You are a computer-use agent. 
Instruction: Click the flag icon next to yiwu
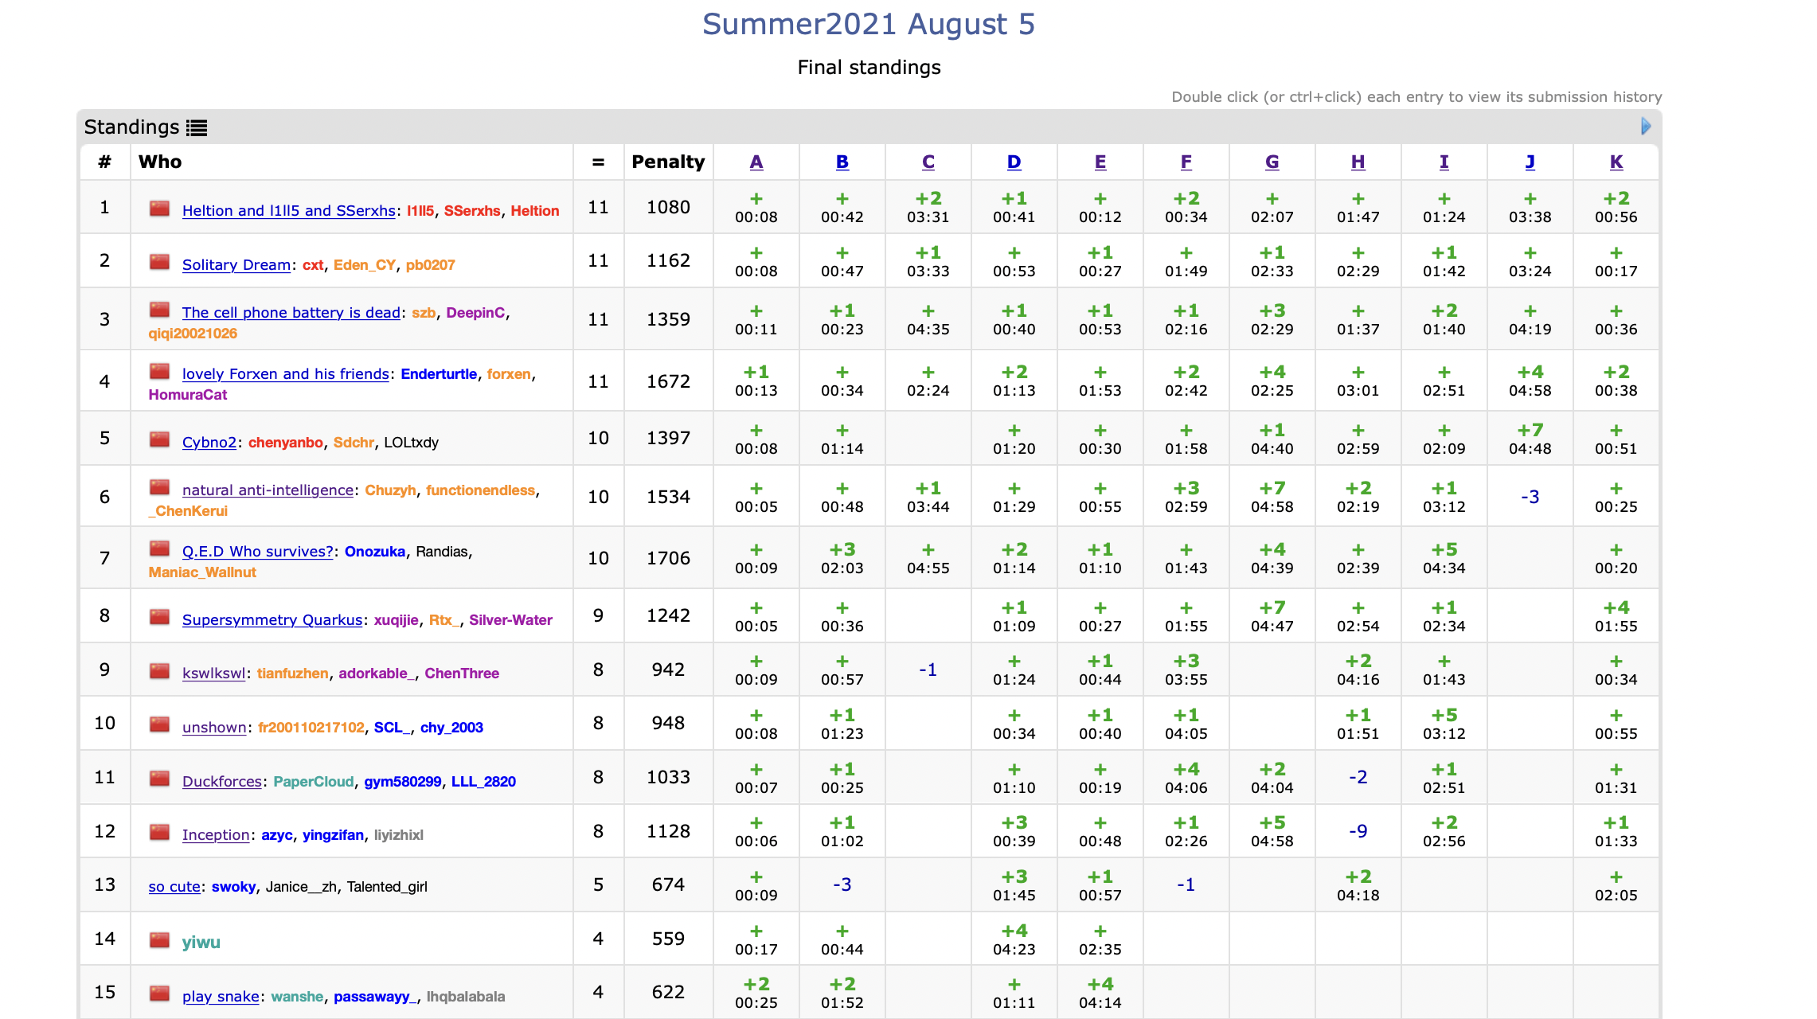click(x=160, y=940)
